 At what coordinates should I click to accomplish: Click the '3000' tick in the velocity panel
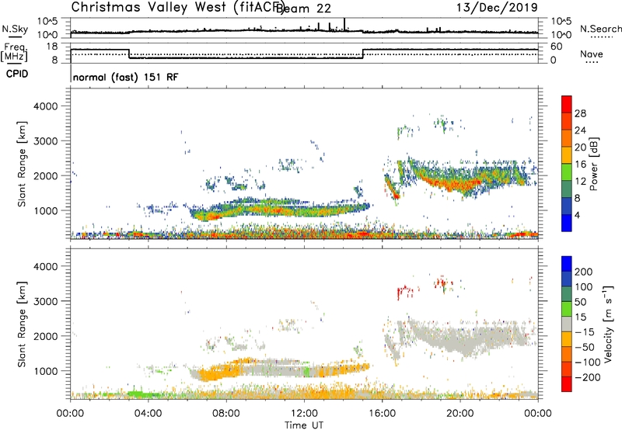tap(45, 301)
